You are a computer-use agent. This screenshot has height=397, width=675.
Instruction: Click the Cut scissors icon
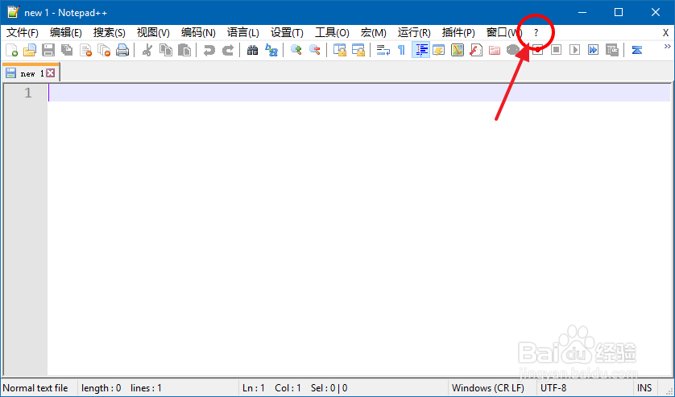[x=147, y=51]
